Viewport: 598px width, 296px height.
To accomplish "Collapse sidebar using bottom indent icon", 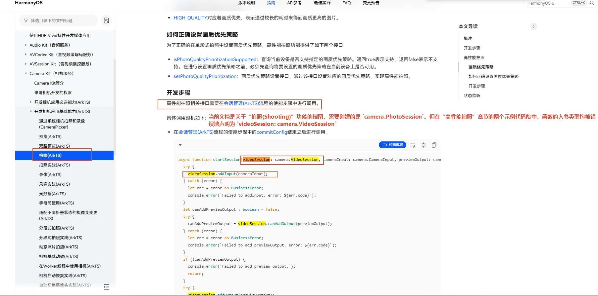I will click(x=106, y=287).
